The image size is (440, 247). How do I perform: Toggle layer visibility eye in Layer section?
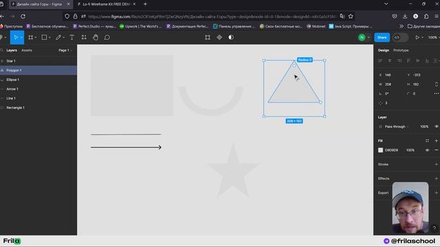[x=437, y=126]
